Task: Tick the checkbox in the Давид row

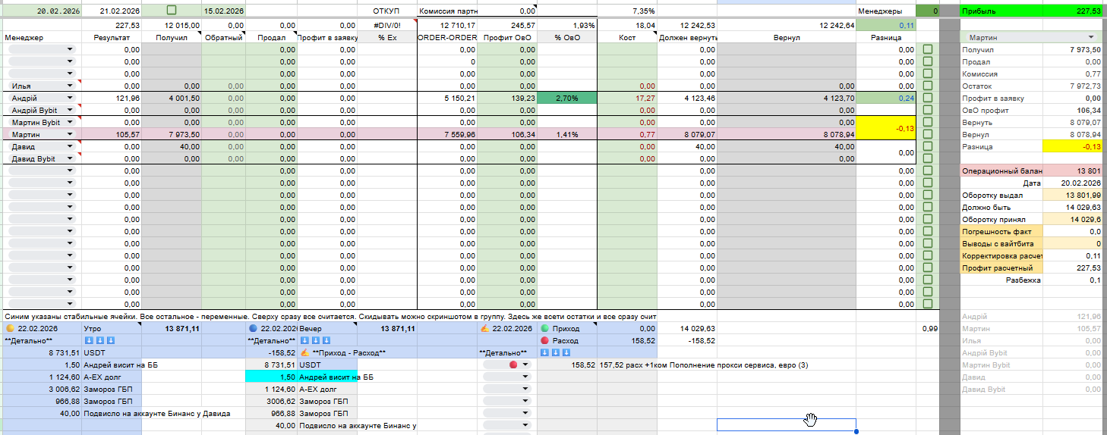Action: 928,146
